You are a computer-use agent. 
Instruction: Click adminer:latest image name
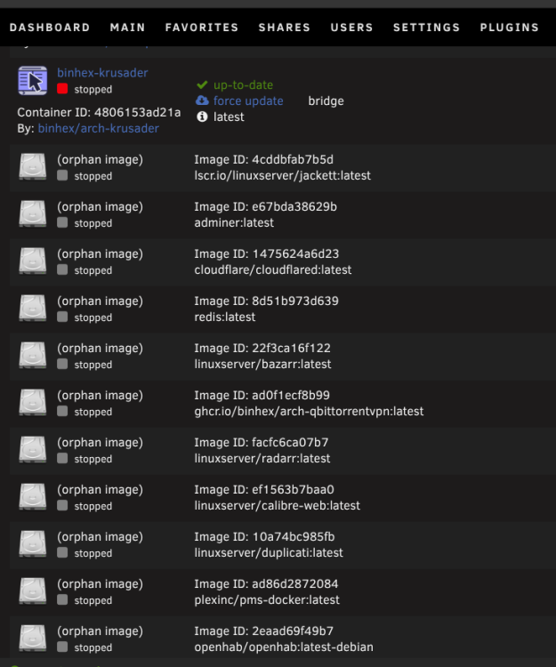234,223
